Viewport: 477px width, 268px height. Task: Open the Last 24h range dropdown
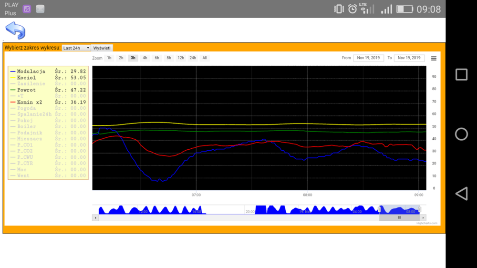tap(76, 48)
